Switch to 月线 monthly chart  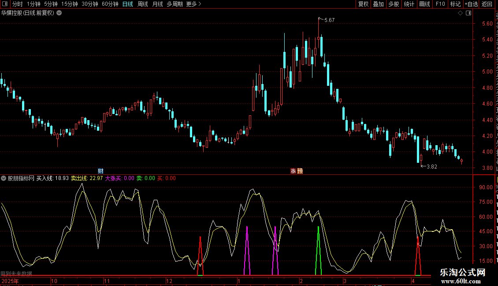coord(157,4)
